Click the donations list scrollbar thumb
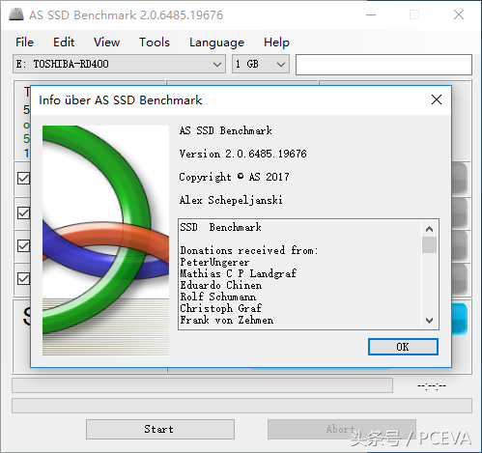Screen dimensions: 482x453 pyautogui.click(x=429, y=245)
